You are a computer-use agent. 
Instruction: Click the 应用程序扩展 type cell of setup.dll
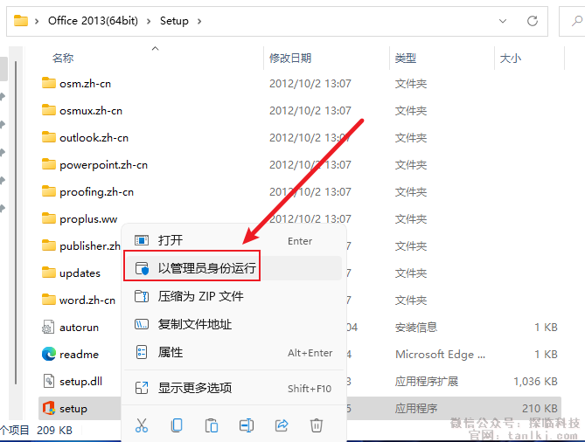pos(427,381)
